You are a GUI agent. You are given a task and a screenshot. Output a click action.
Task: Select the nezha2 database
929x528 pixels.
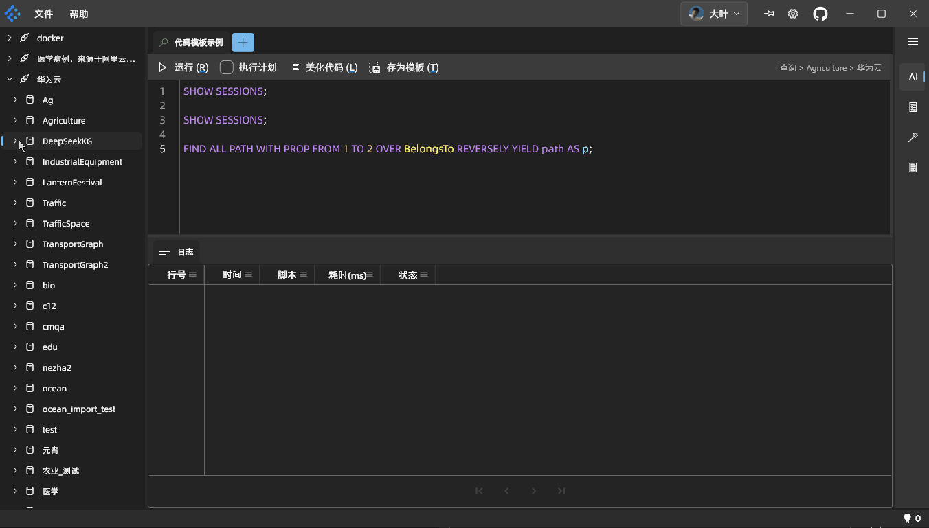click(57, 367)
